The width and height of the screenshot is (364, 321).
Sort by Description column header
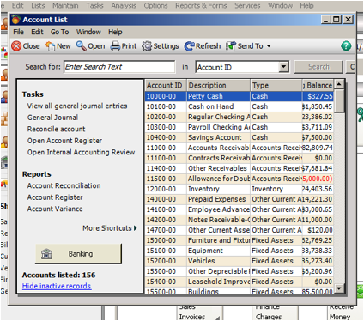218,85
